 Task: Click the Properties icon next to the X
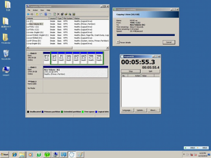click(x=62, y=14)
